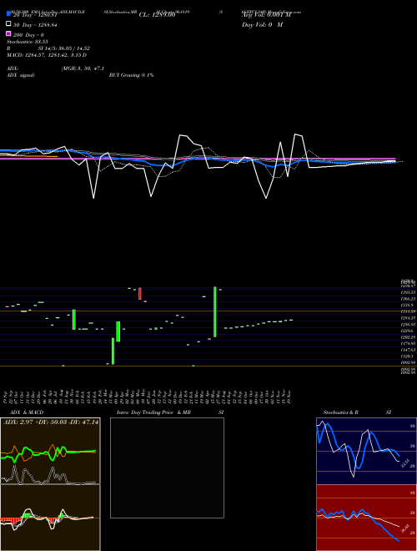Click the 'BUY Growing @ 1%' signal text
Viewport: 417px width, 551px height.
coord(131,75)
